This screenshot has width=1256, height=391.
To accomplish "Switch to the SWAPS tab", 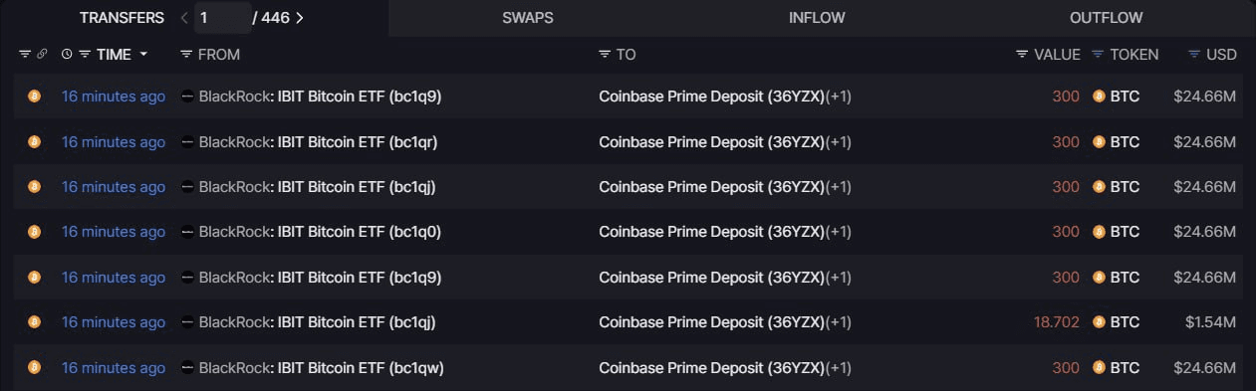I will point(528,18).
